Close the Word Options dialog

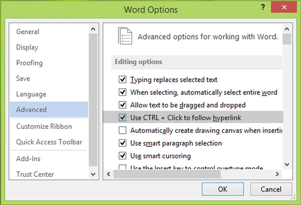coord(284,7)
